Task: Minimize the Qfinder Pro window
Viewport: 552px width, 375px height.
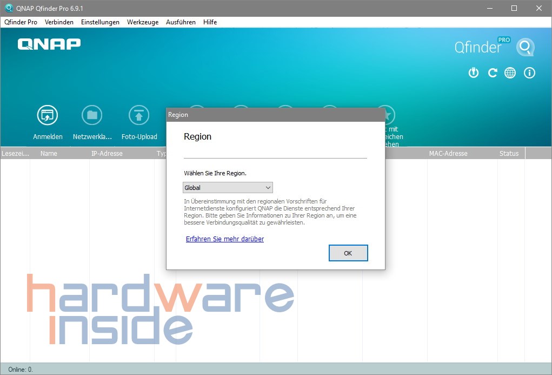Action: point(490,8)
